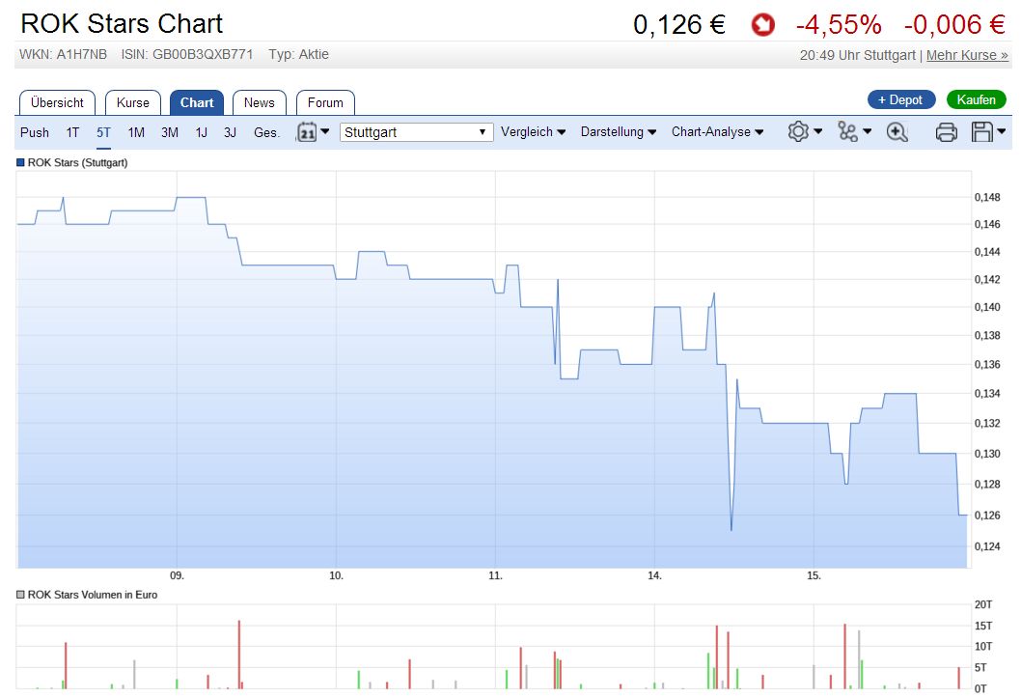The width and height of the screenshot is (1021, 698).
Task: Click the blue + Depot button
Action: coord(900,99)
